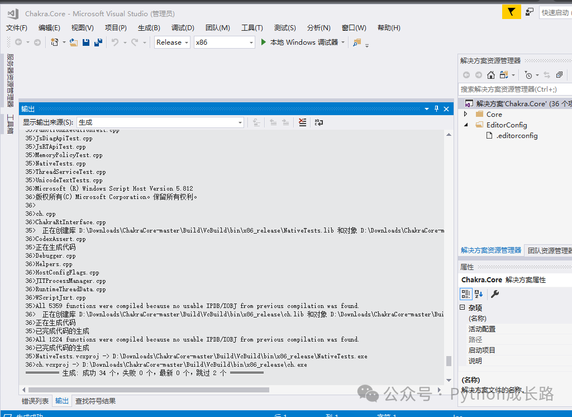572x417 pixels.
Task: Select the 输出 tab at the bottom
Action: pos(61,401)
